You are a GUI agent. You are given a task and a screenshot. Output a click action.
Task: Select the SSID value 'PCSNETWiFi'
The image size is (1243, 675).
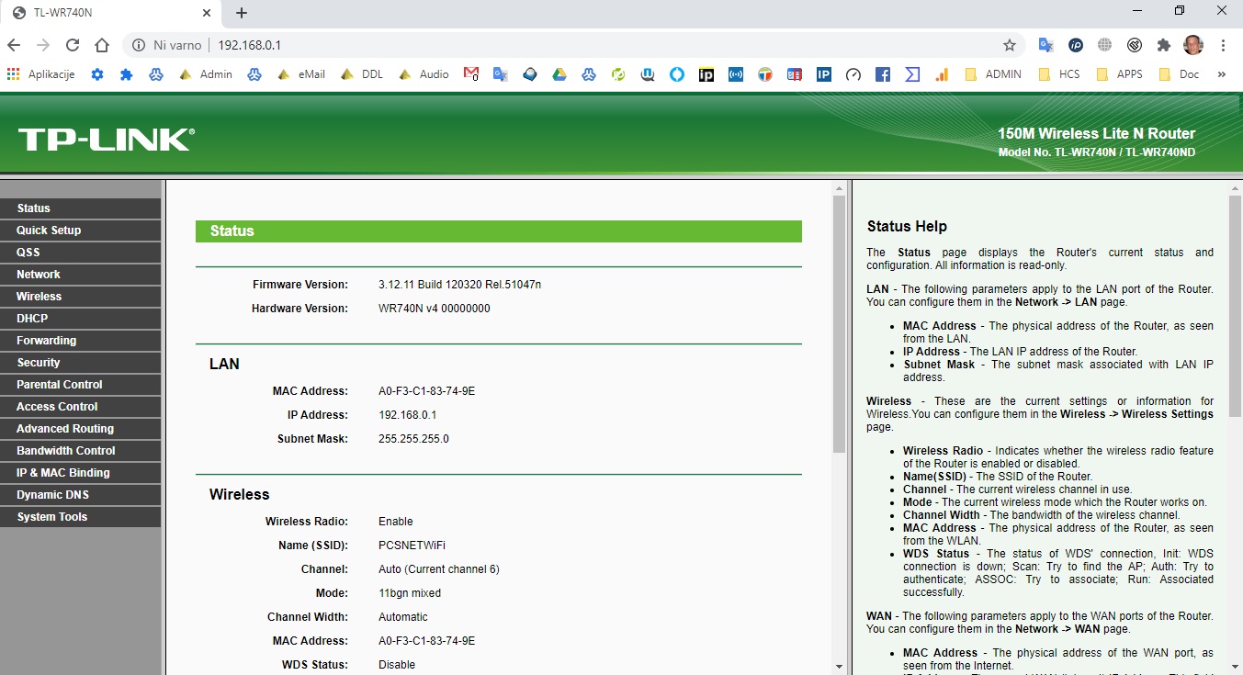pos(412,546)
